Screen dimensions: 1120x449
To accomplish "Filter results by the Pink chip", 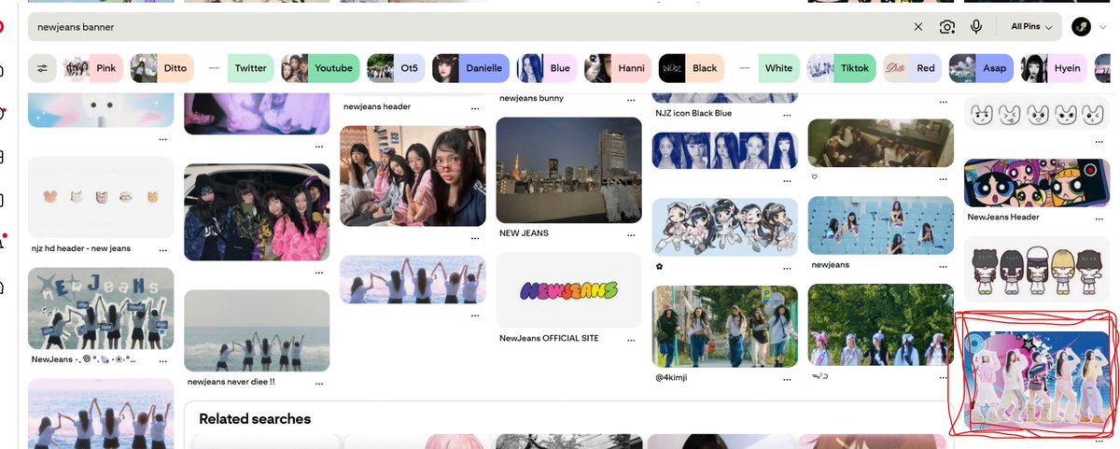I will 92,68.
